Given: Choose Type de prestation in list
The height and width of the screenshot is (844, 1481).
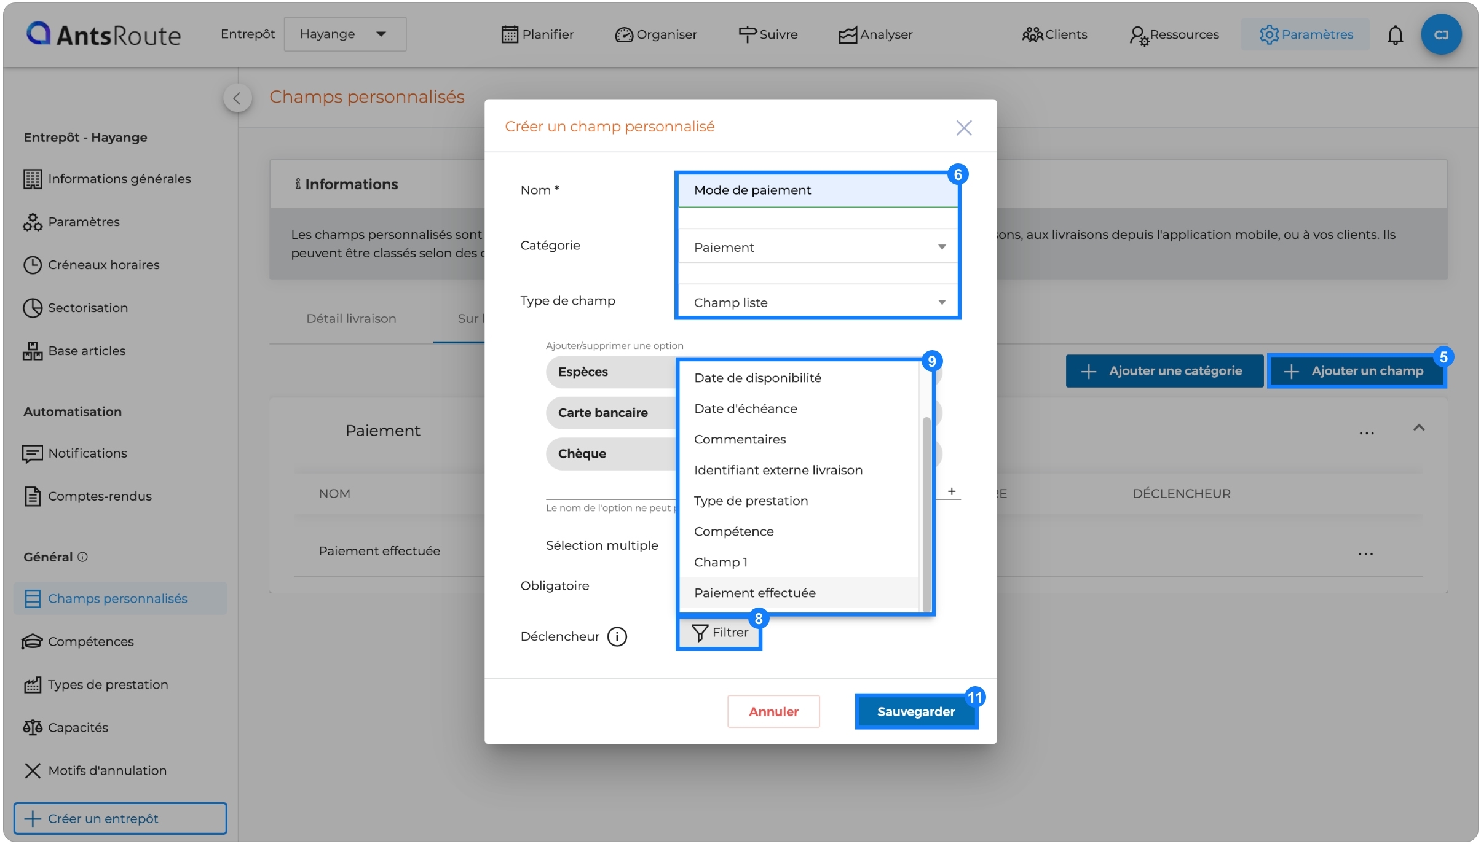Looking at the screenshot, I should [799, 501].
